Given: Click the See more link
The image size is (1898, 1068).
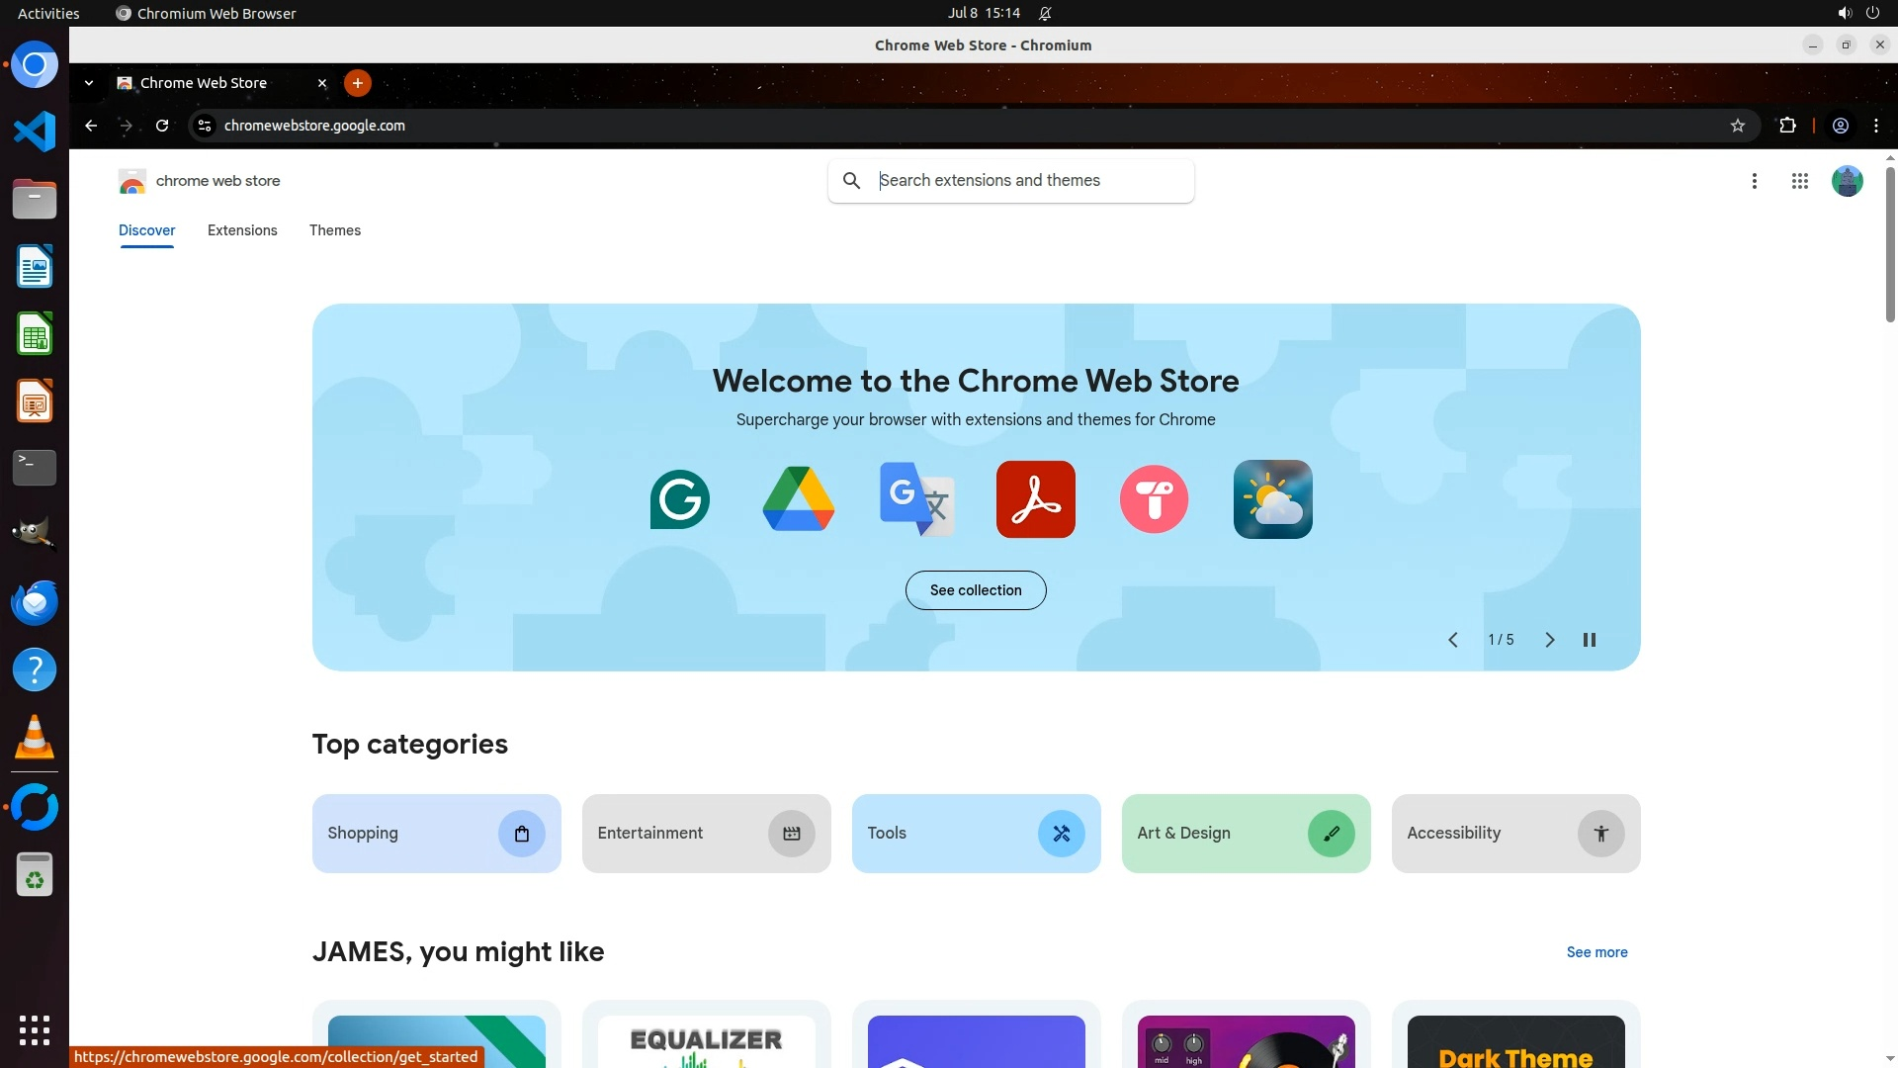Looking at the screenshot, I should coord(1596,952).
